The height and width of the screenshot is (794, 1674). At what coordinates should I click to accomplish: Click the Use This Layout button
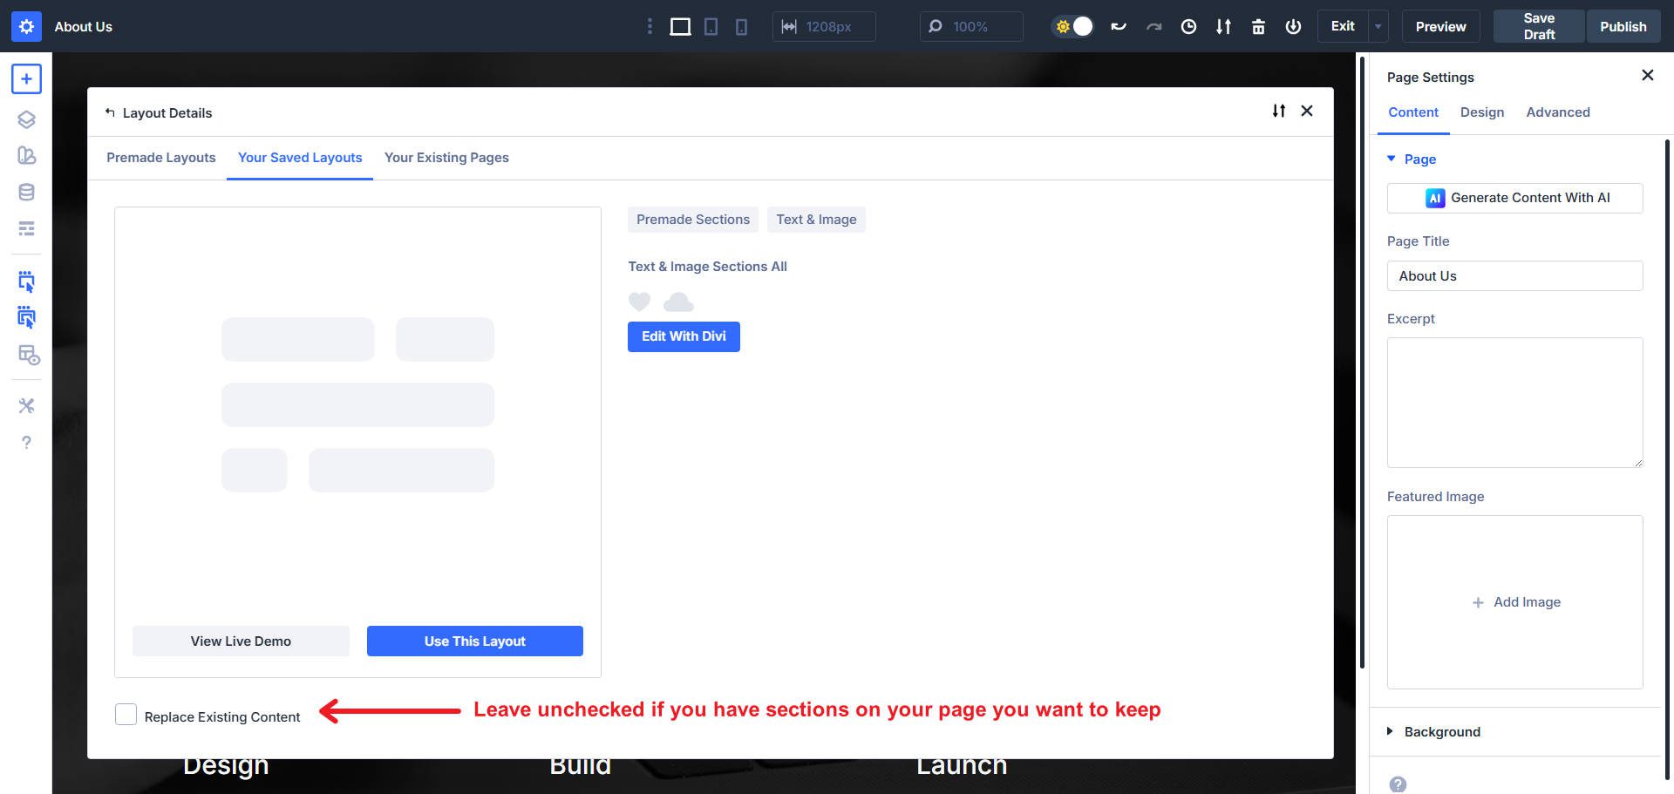point(474,641)
